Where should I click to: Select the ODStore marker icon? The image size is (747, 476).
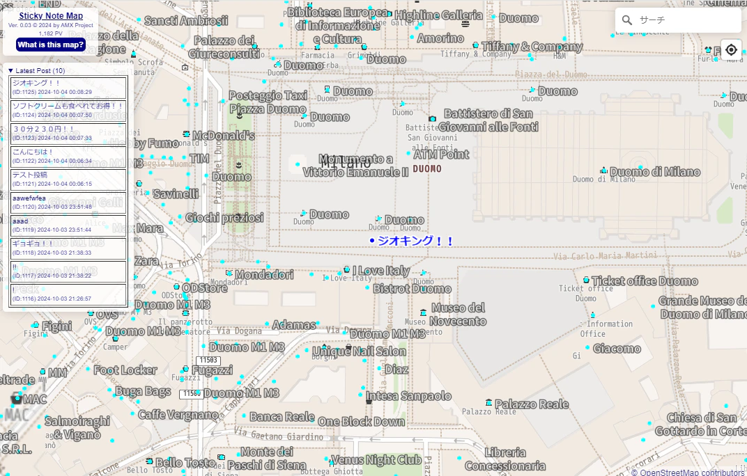click(x=176, y=287)
